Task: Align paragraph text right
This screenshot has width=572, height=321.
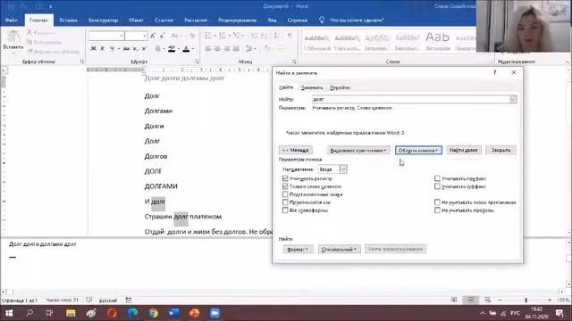Action: (227, 49)
